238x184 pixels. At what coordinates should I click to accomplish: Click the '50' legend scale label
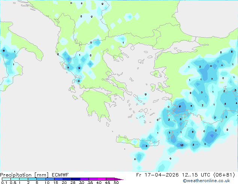tap(116, 182)
